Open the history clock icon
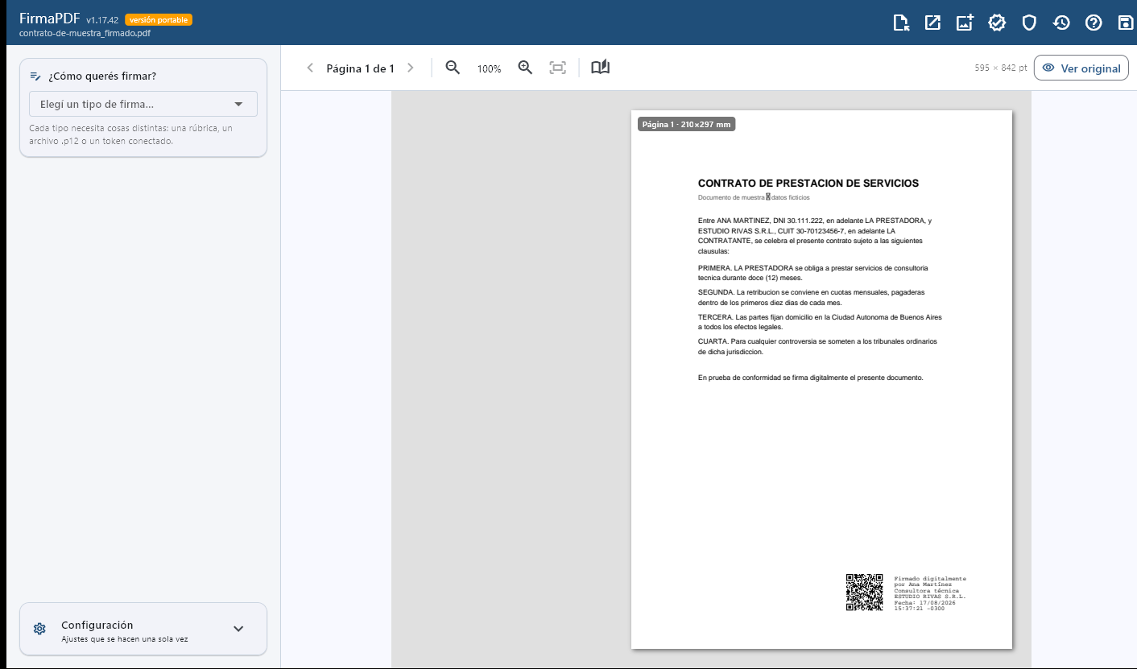Viewport: 1137px width, 669px height. (1061, 23)
